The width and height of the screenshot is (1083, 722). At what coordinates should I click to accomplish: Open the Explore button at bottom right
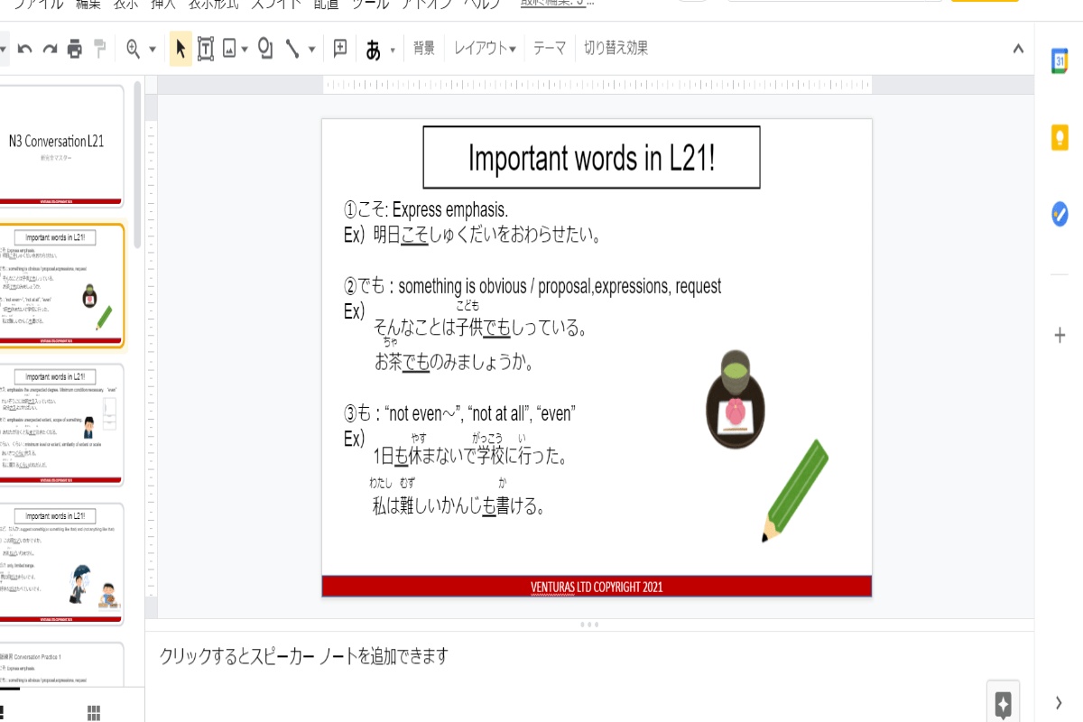1003,703
